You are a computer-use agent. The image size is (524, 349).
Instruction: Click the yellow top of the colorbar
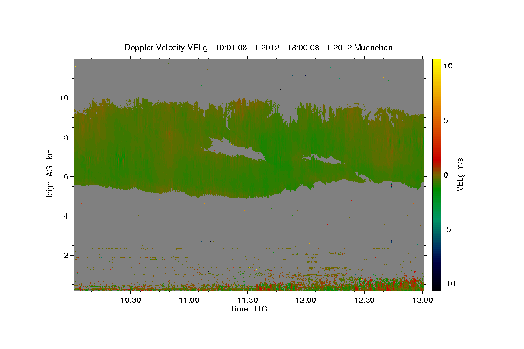[436, 63]
